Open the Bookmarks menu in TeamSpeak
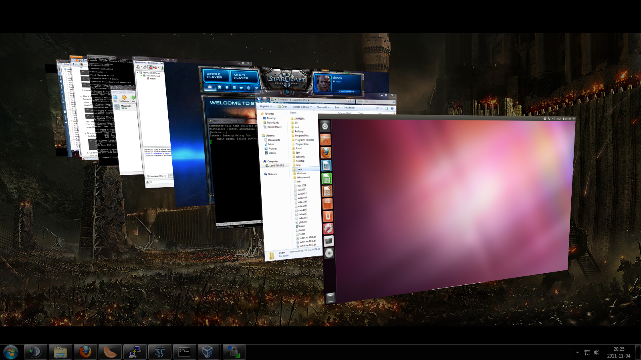This screenshot has width=641, height=360. pyautogui.click(x=153, y=63)
